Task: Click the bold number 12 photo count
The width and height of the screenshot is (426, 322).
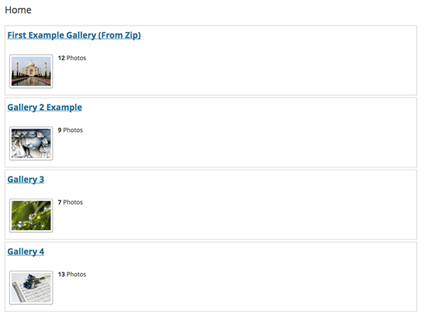Action: (x=61, y=58)
